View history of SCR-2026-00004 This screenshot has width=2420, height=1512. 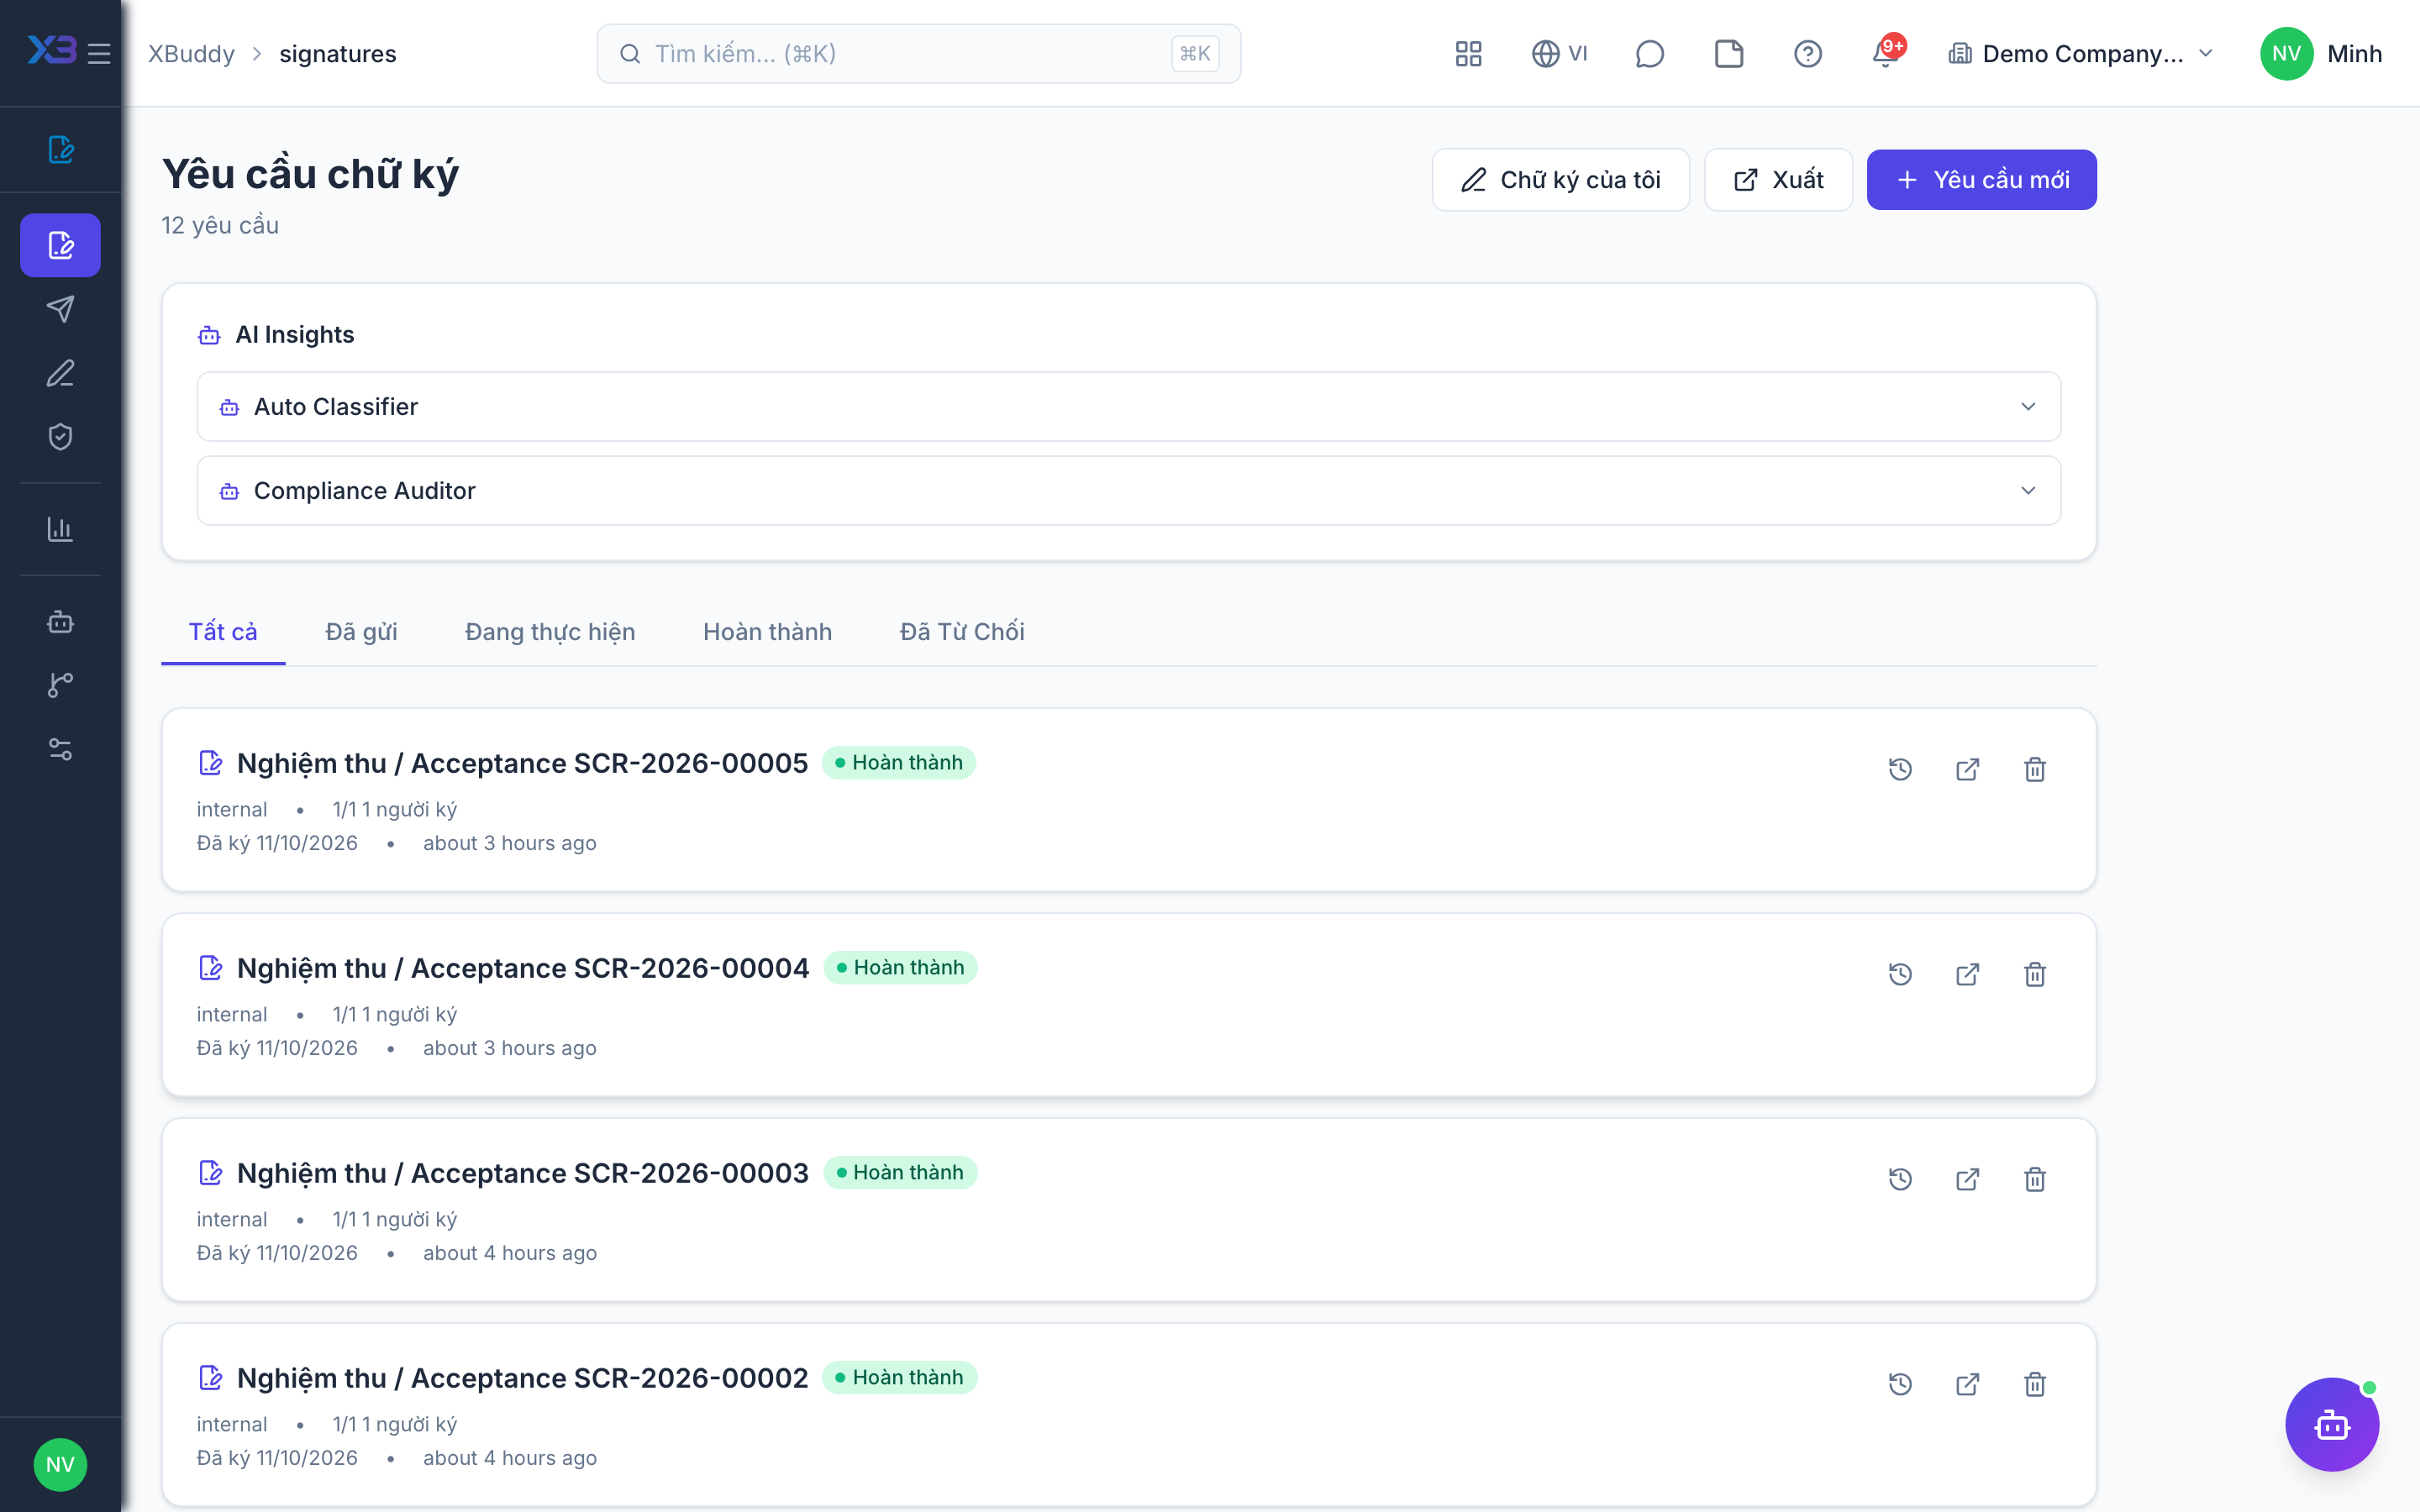pyautogui.click(x=1900, y=974)
